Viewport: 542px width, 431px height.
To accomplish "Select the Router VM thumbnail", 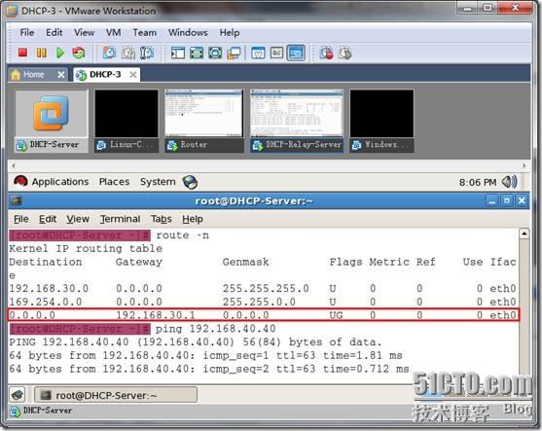I will point(204,121).
